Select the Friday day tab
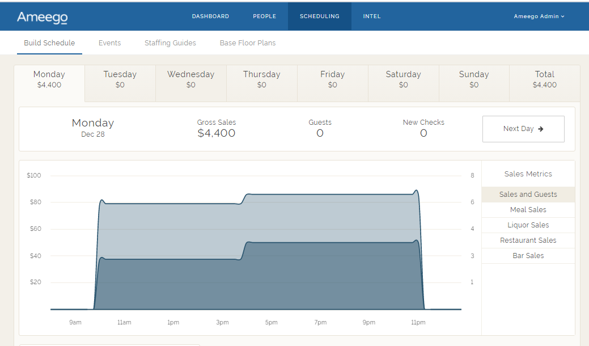Image resolution: width=589 pixels, height=346 pixels. coord(332,79)
